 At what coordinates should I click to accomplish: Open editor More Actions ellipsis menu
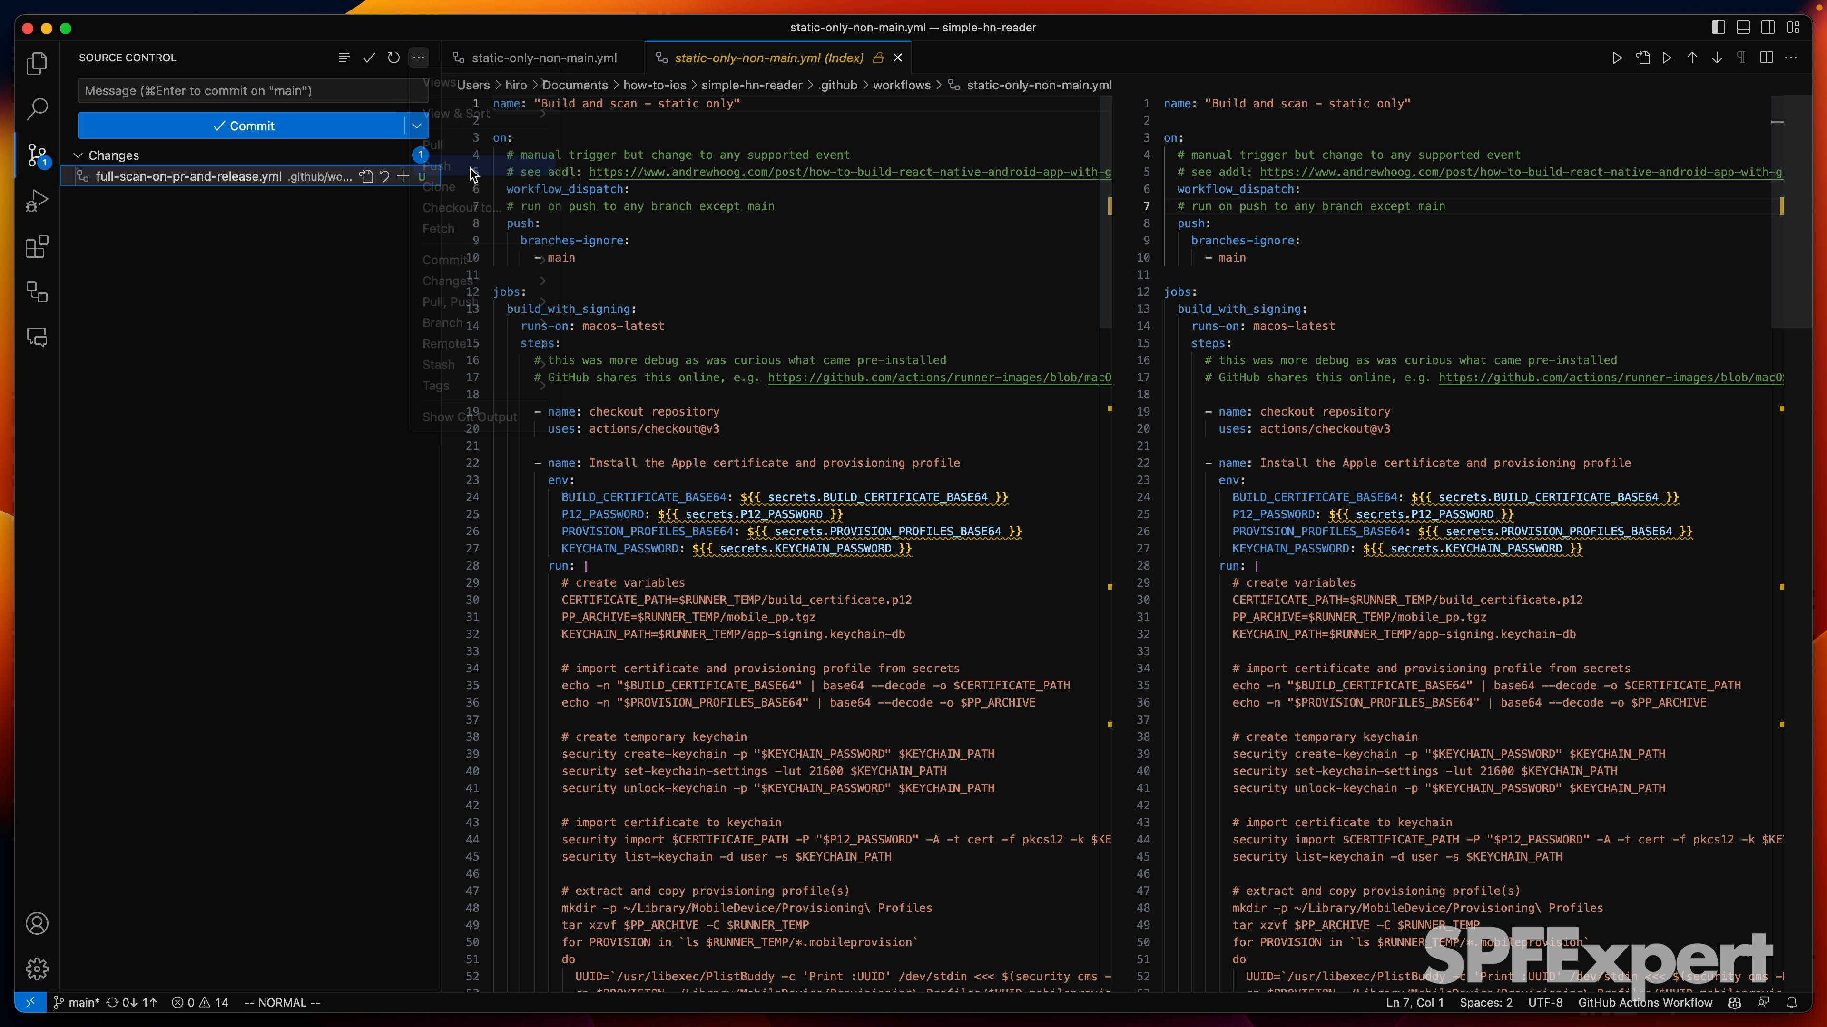point(1791,58)
